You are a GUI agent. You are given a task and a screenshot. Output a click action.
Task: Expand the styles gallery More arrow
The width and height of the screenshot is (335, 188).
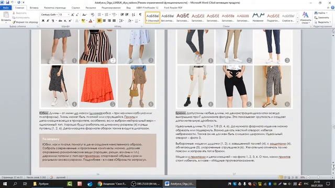click(x=298, y=22)
